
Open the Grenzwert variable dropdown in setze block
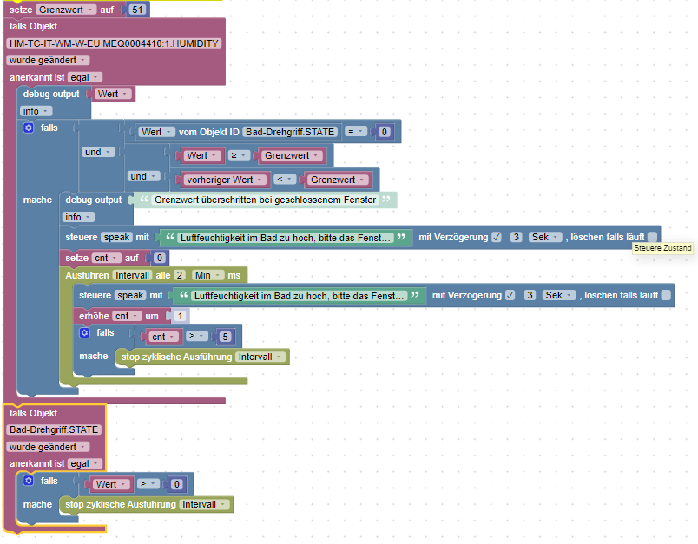click(x=65, y=10)
